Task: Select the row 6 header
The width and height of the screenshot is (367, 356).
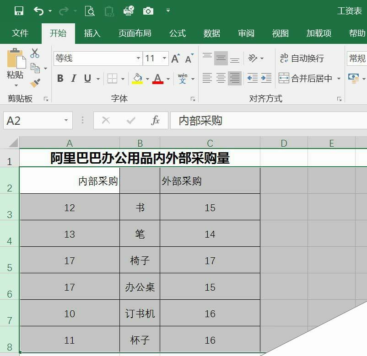Action: pos(9,287)
